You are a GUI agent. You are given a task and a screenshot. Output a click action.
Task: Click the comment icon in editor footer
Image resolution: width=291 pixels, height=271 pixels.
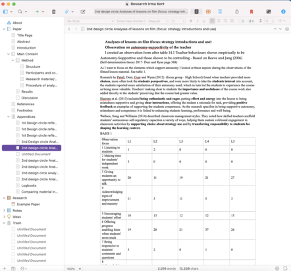tap(285, 268)
